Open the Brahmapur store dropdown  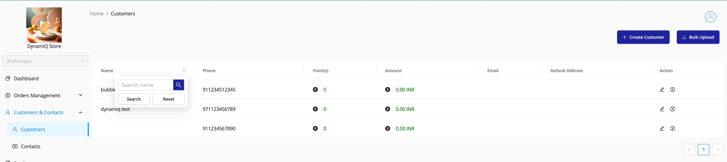(45, 61)
